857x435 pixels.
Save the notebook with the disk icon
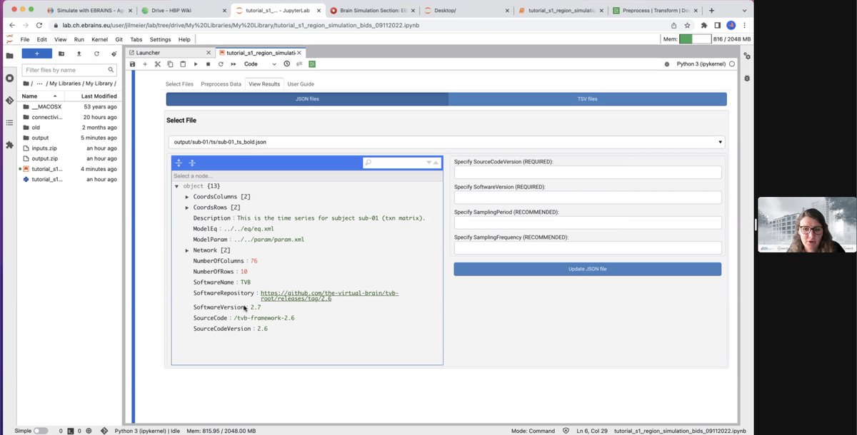133,64
